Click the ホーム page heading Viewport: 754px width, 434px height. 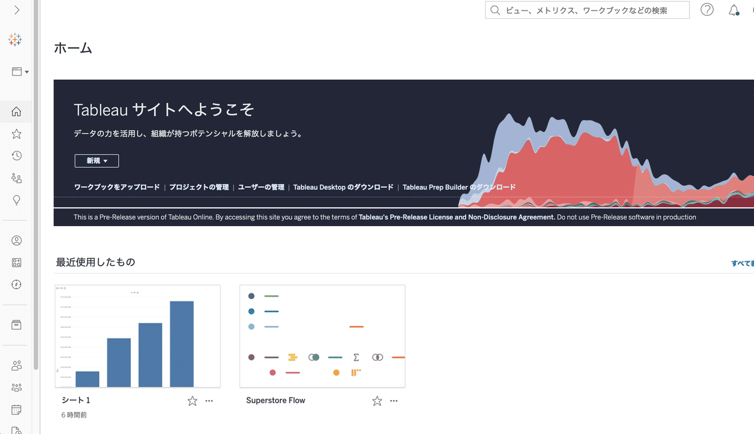(x=73, y=48)
